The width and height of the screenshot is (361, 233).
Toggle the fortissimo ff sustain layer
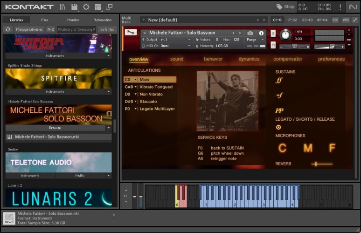[x=279, y=80]
